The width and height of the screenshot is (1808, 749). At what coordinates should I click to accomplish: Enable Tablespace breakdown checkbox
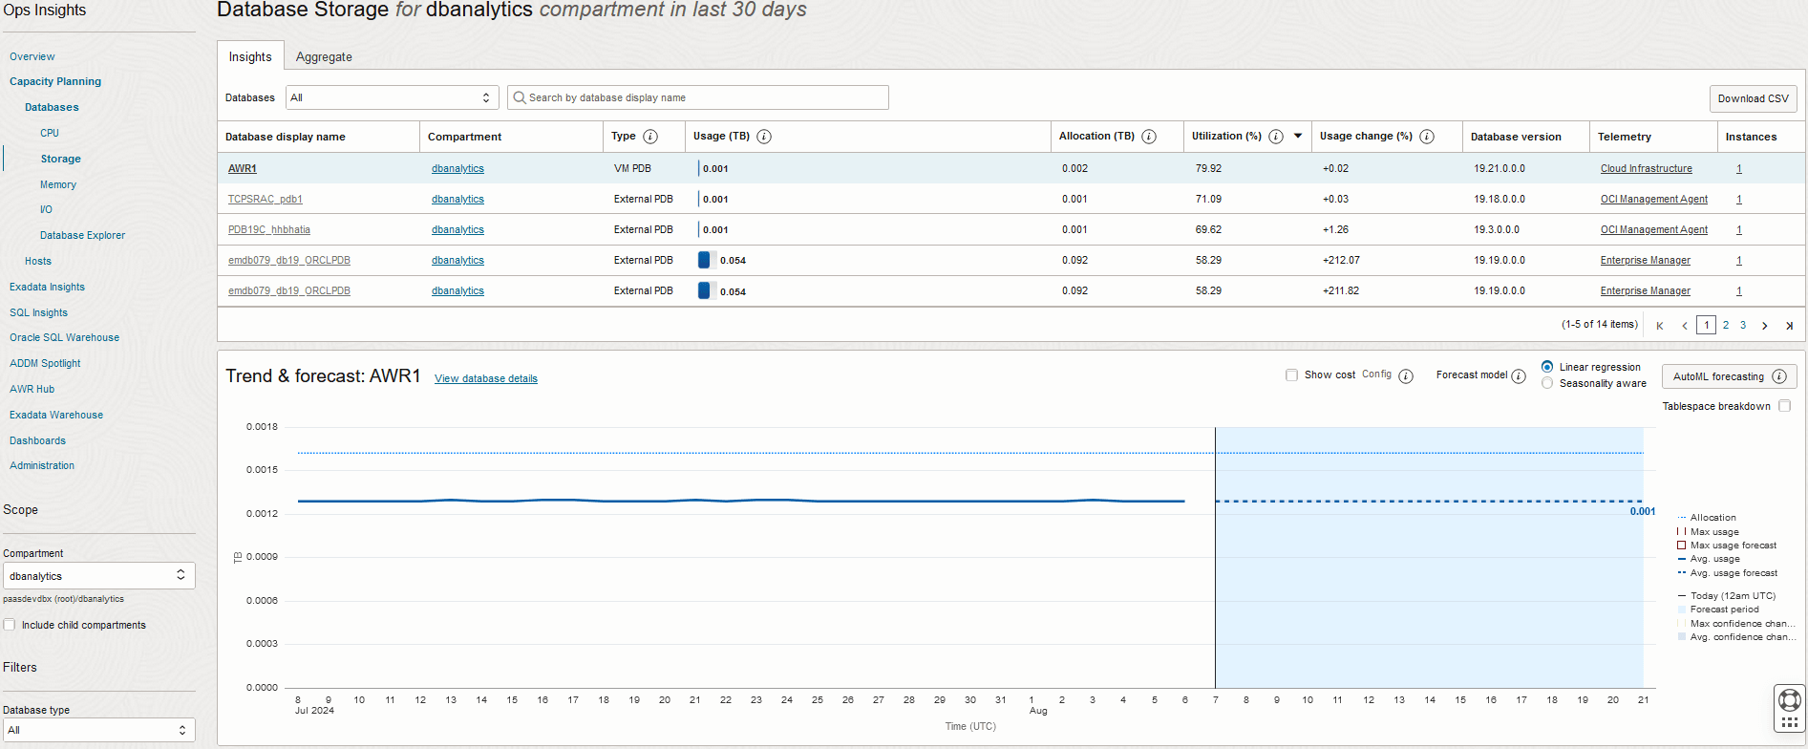pyautogui.click(x=1784, y=406)
